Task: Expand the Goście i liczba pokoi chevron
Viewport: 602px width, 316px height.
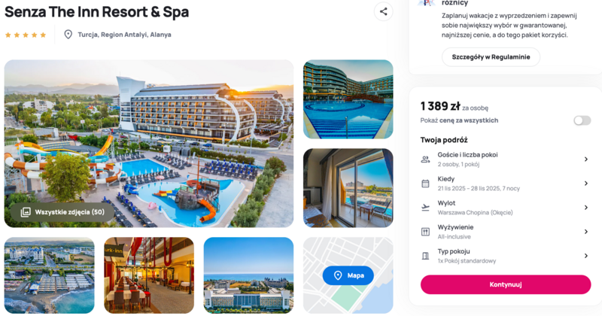Action: pos(586,160)
